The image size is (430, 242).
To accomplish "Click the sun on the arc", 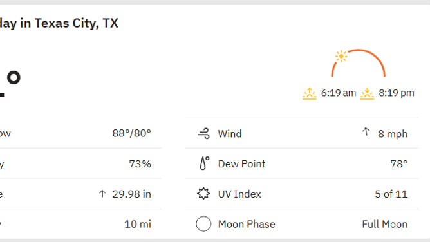I will (341, 56).
